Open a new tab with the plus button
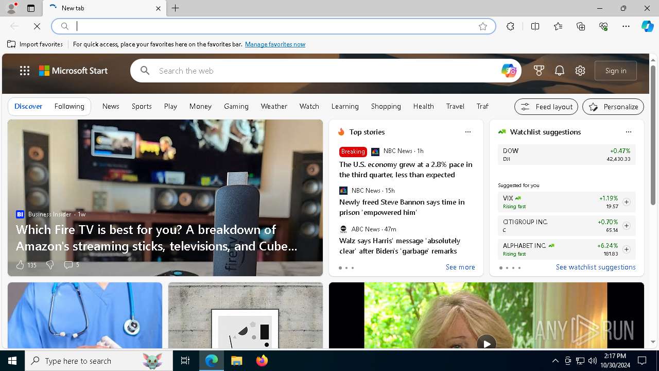 (x=176, y=8)
